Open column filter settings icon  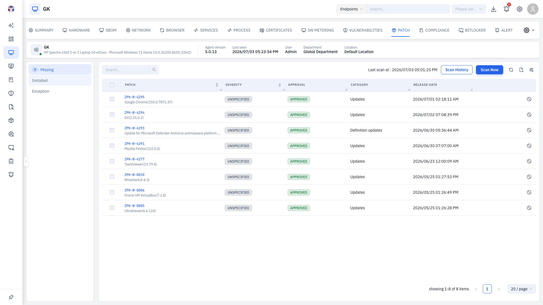pos(531,70)
